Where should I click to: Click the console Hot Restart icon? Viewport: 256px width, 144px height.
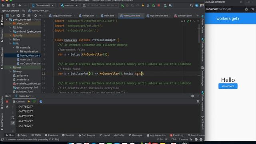(x=34, y=102)
